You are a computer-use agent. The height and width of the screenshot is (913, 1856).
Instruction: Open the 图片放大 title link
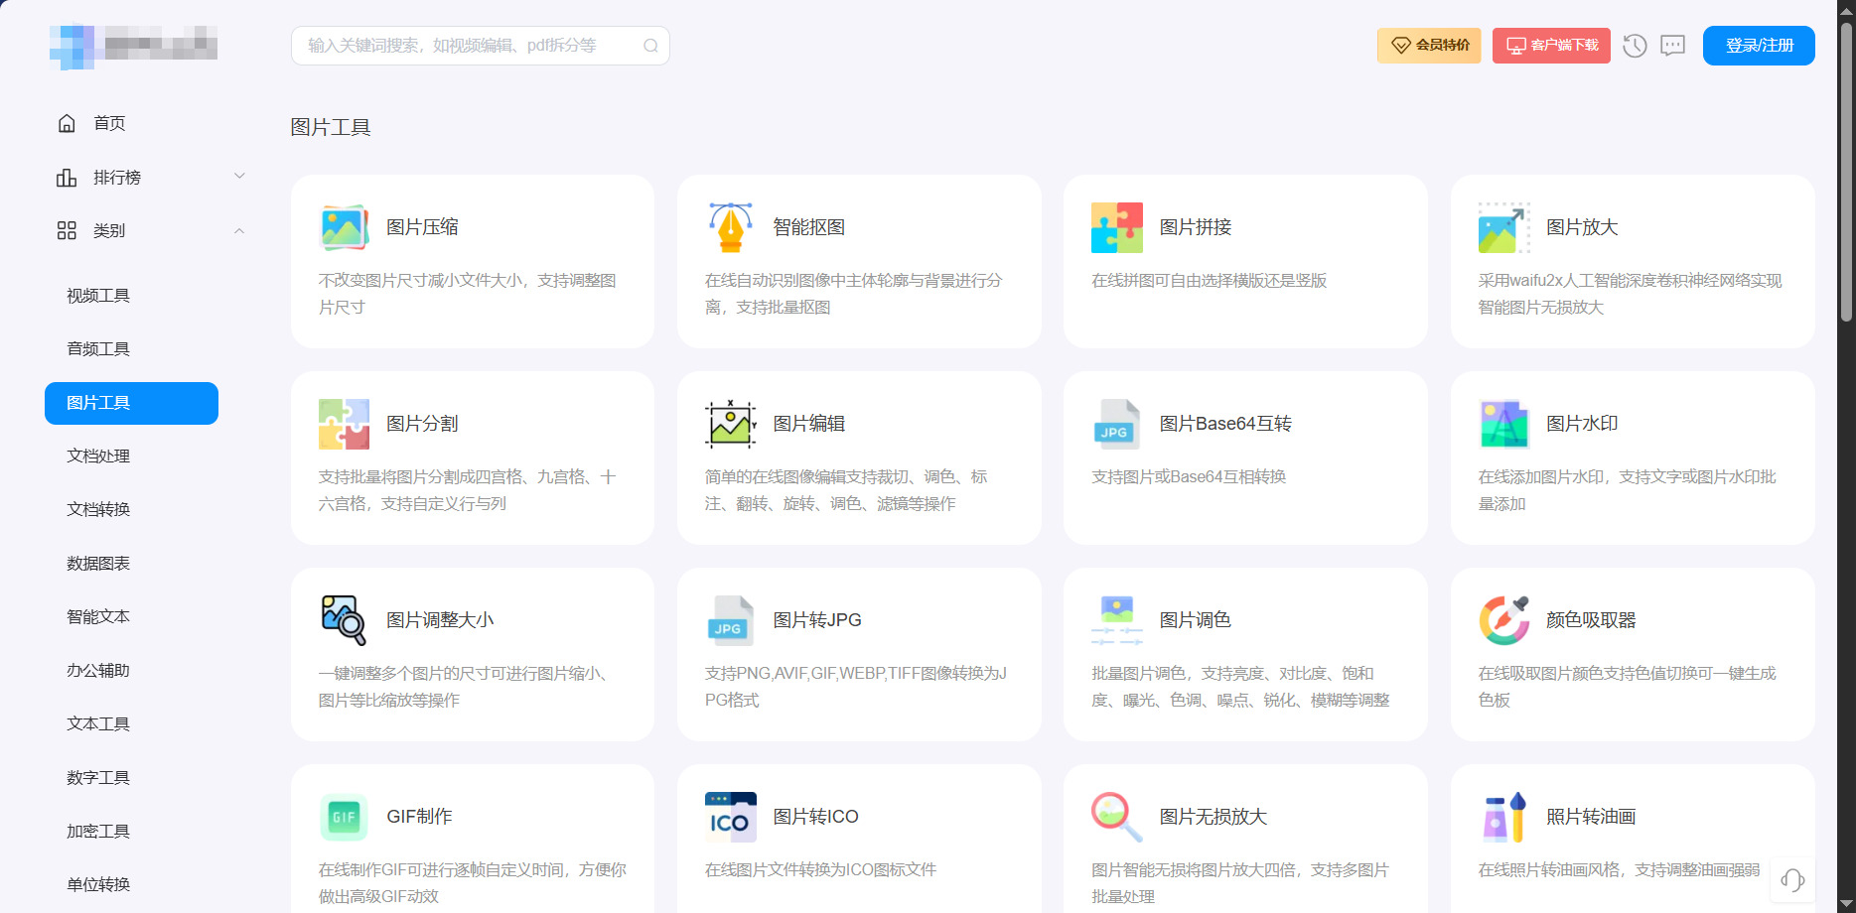pyautogui.click(x=1582, y=227)
